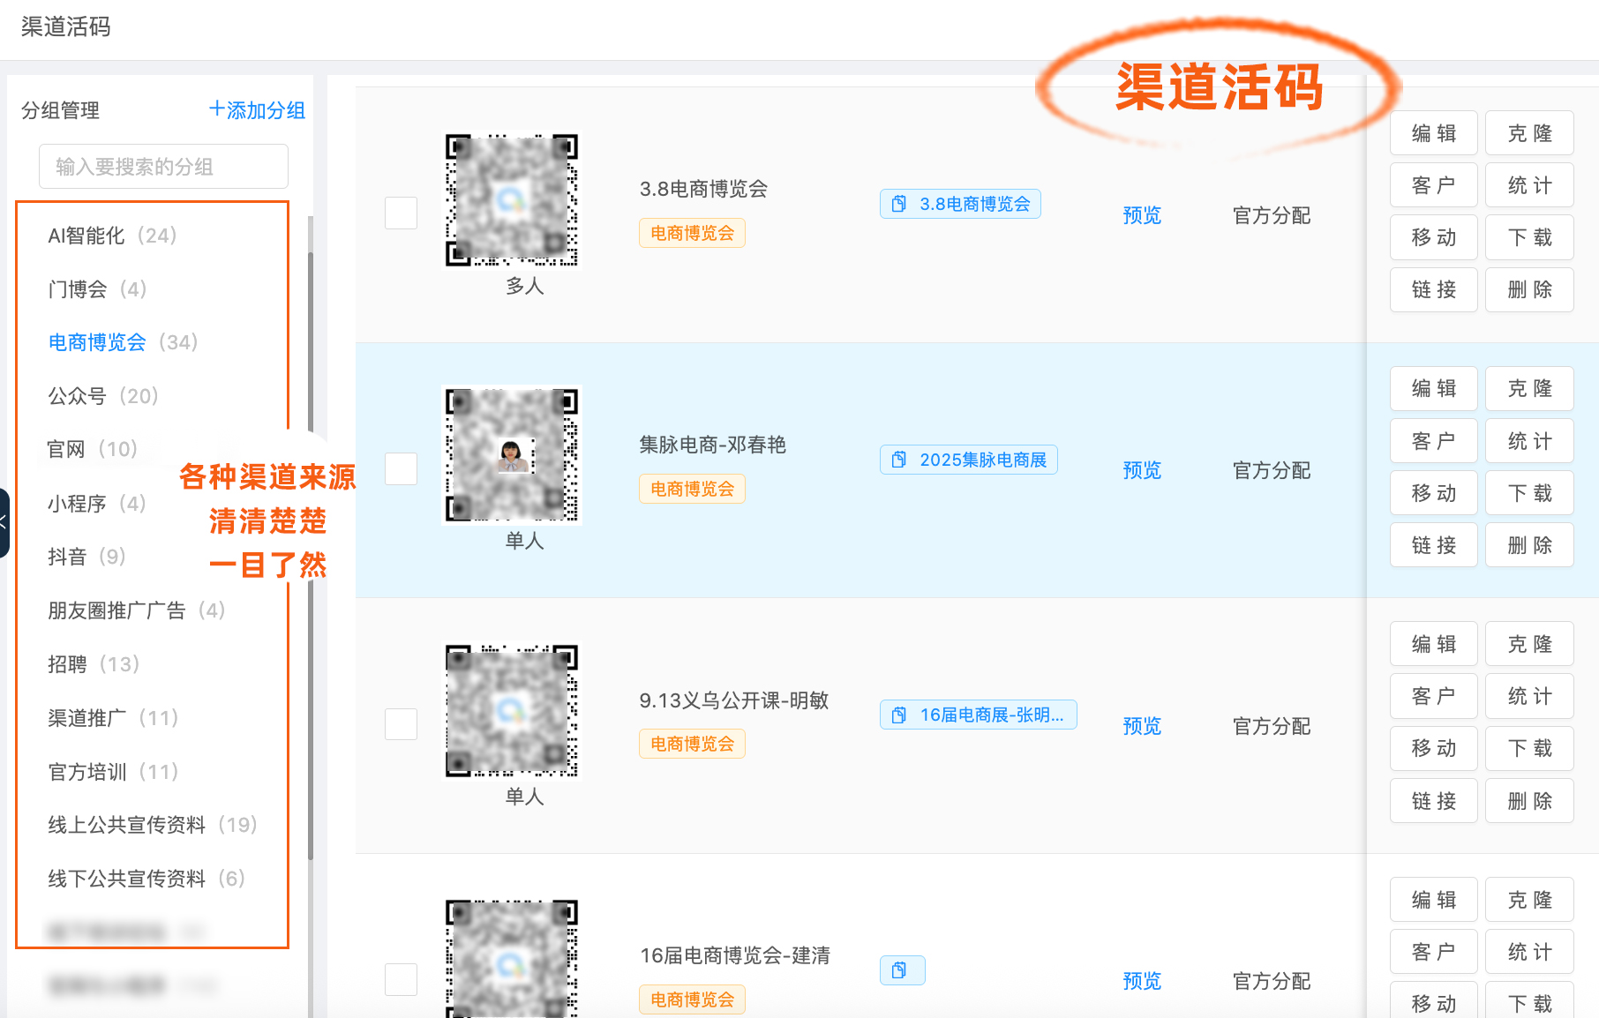Click copy icon in 2025集脉电商展 tag
The height and width of the screenshot is (1018, 1599).
coord(898,460)
